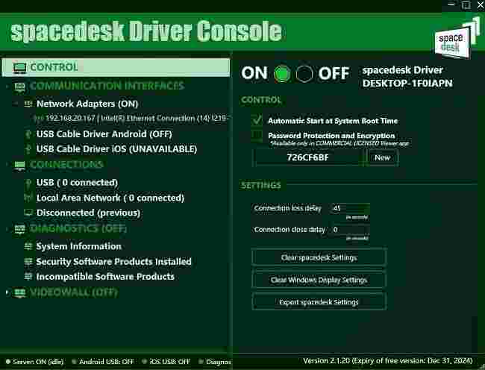Viewport: 485px width, 370px height.
Task: Select the CONNECTIONS heading
Action: [66, 165]
